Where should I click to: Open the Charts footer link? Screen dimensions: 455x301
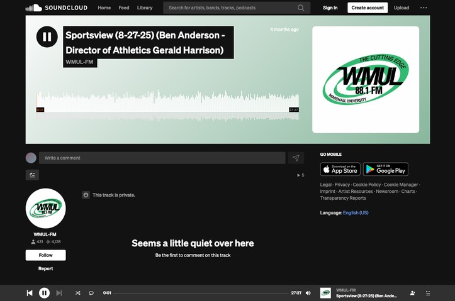(408, 191)
